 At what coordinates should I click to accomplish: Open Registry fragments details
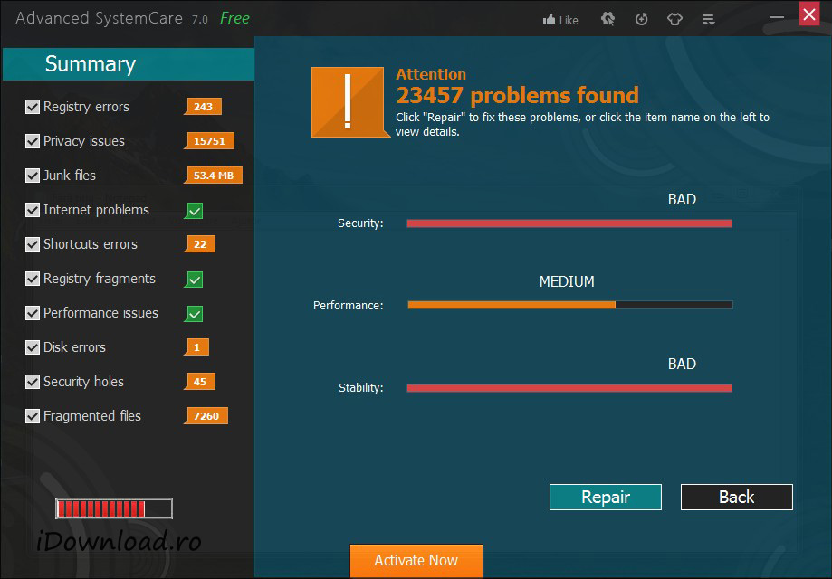pos(100,279)
